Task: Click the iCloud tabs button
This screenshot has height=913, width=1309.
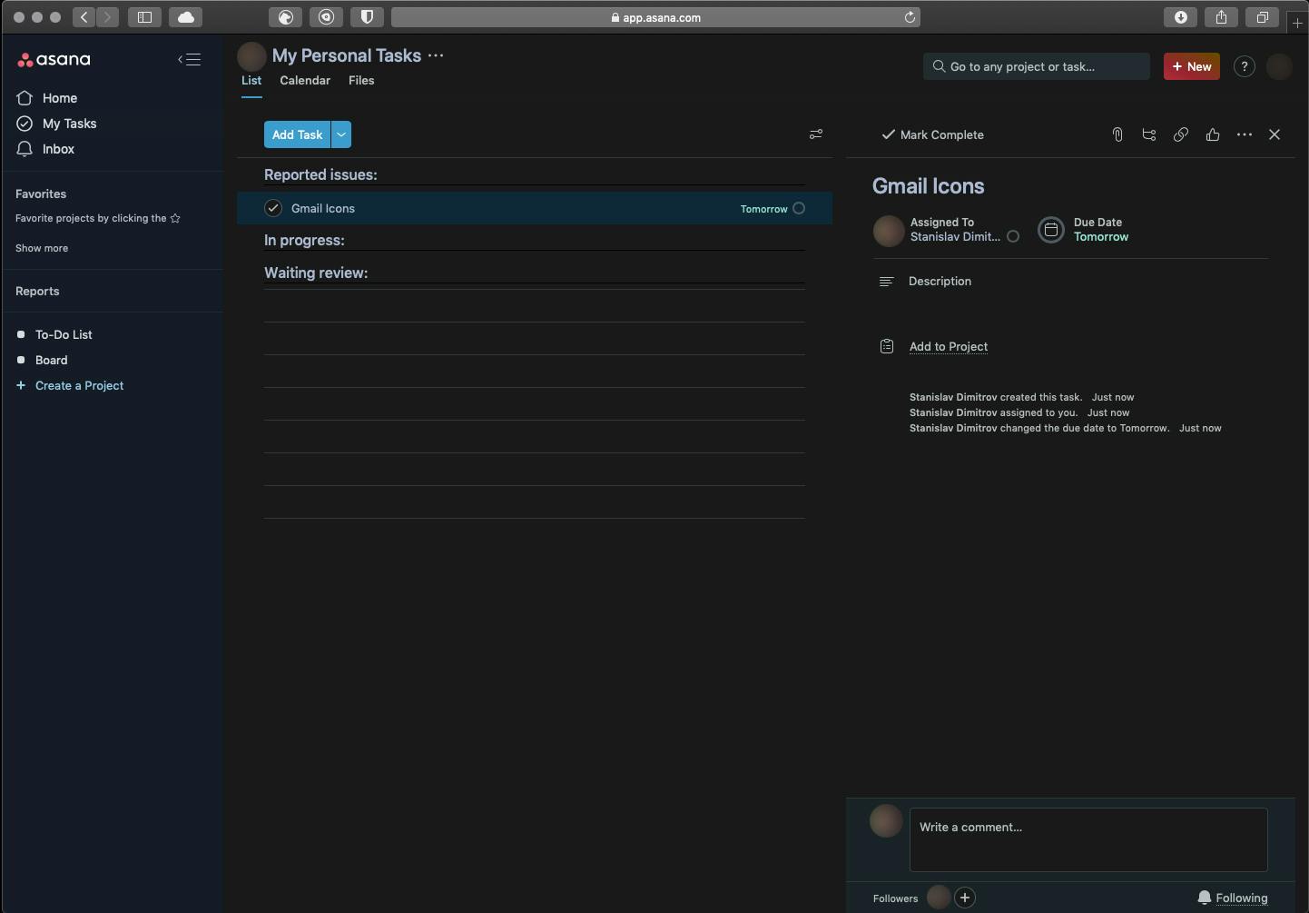Action: tap(186, 17)
